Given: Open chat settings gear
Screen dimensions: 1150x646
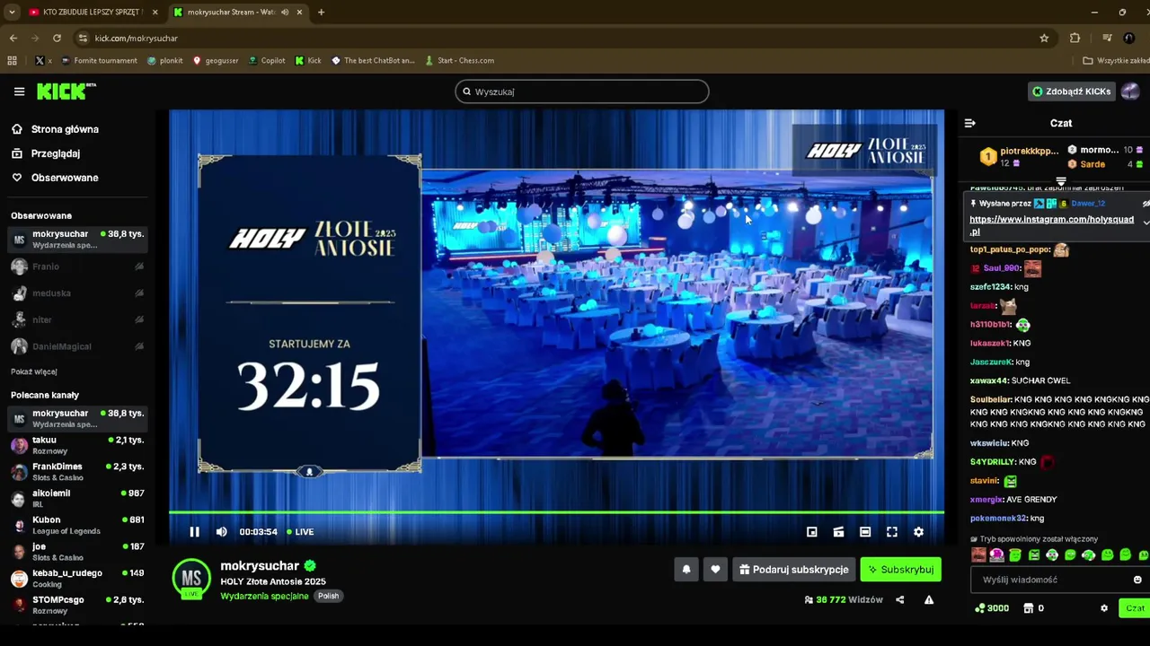Looking at the screenshot, I should click(1104, 608).
